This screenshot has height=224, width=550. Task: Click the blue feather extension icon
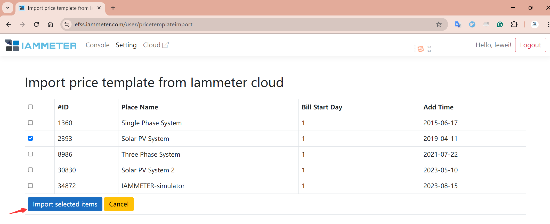coord(472,24)
